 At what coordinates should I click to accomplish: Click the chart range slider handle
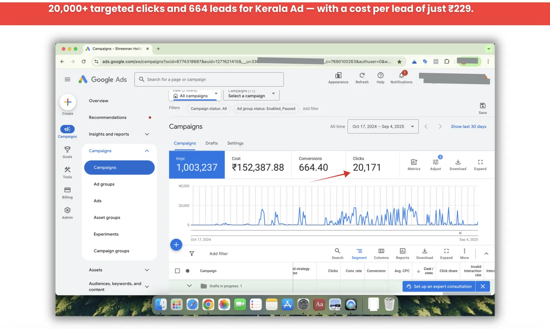click(x=460, y=233)
